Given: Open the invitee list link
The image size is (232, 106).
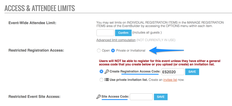Looking at the screenshot, I should click(170, 80).
